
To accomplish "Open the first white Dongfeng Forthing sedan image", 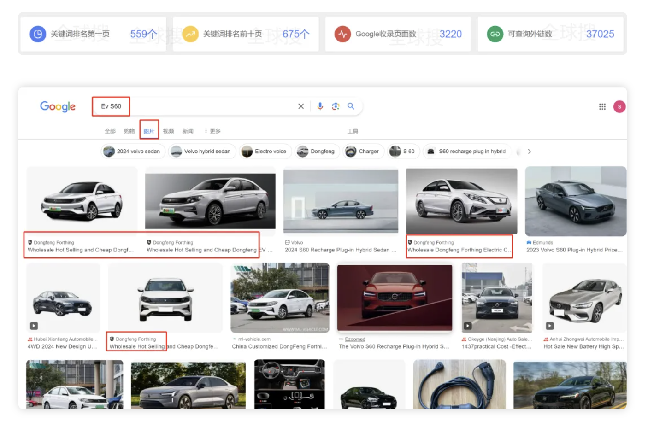I will tap(82, 201).
